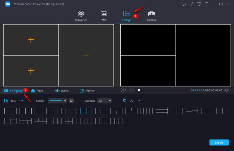Open the hamburger menu in title bar
Image resolution: width=234 pixels, height=151 pixels.
pos(207,4)
